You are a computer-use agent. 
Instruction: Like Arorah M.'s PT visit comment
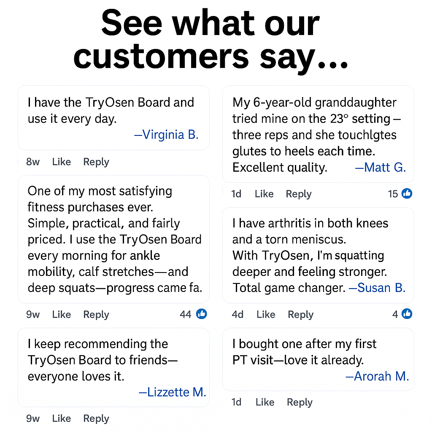pyautogui.click(x=265, y=402)
